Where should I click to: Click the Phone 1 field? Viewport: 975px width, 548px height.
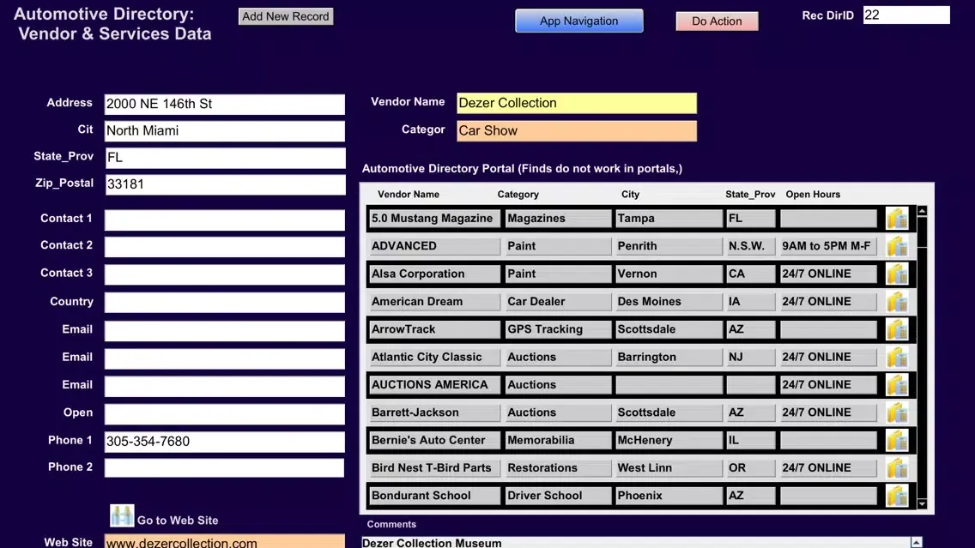pyautogui.click(x=225, y=442)
